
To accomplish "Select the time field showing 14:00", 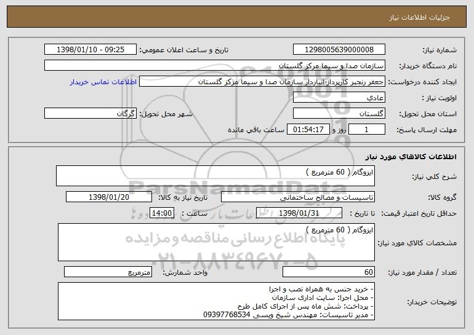I will click(x=162, y=213).
